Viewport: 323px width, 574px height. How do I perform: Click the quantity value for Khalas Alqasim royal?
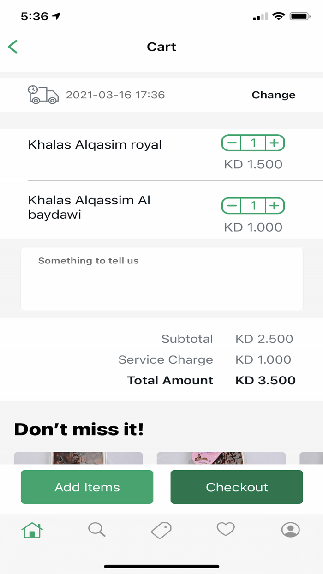(x=253, y=143)
